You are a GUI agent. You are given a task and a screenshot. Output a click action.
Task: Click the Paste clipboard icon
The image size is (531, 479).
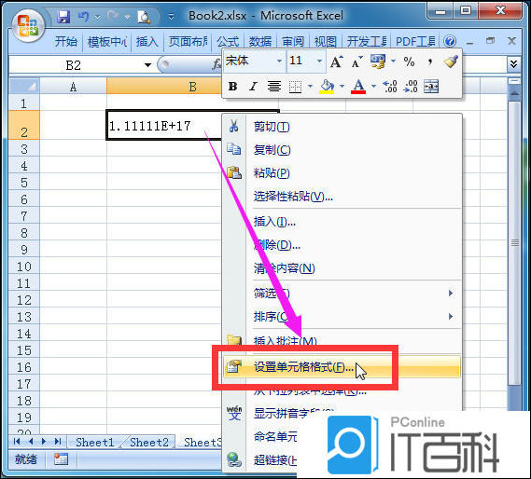234,172
